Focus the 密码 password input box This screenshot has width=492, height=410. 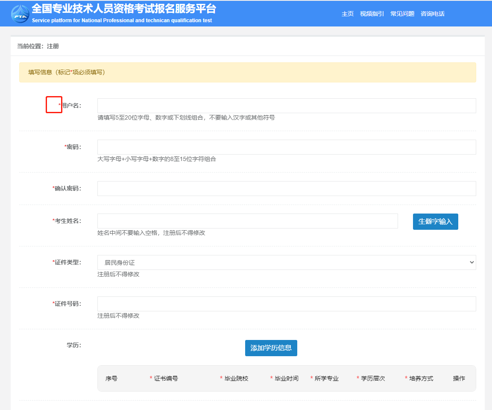(x=286, y=147)
